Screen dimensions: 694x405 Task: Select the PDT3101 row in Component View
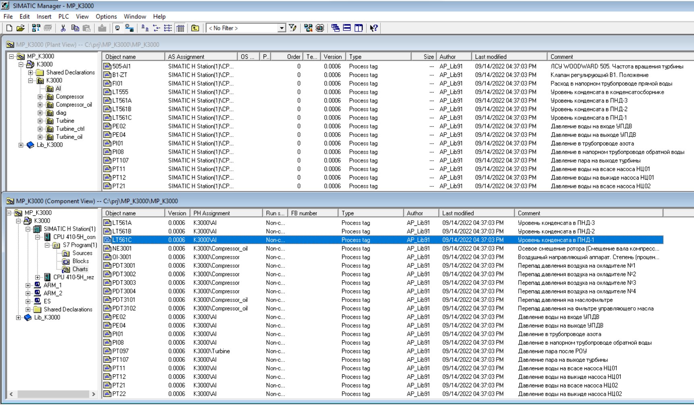click(383, 300)
